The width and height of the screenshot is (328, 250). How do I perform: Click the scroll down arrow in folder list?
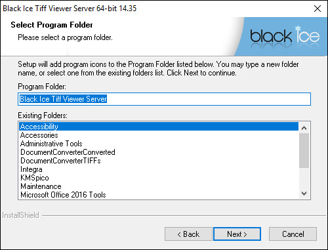click(x=304, y=194)
